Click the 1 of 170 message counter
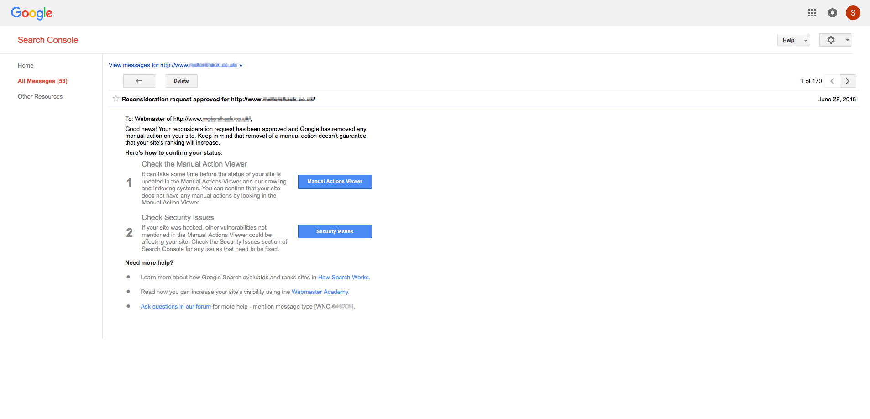The image size is (870, 419). 811,81
